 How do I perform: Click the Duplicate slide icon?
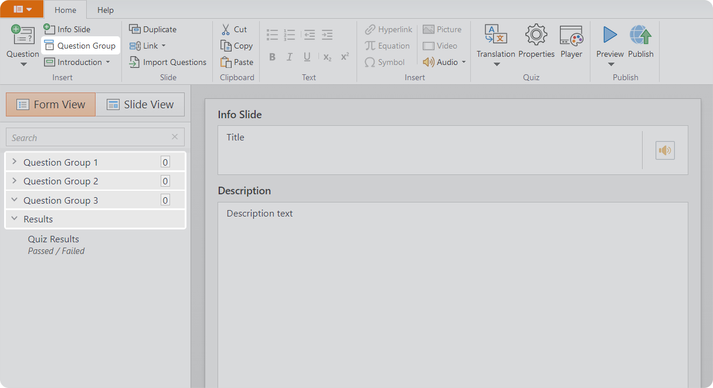[x=135, y=29]
